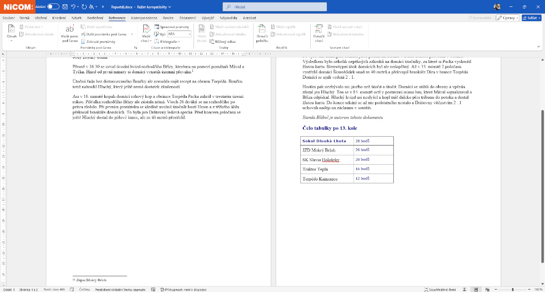Click the Undo arrow icon
Screen dimensions: 545x293
coord(73,6)
